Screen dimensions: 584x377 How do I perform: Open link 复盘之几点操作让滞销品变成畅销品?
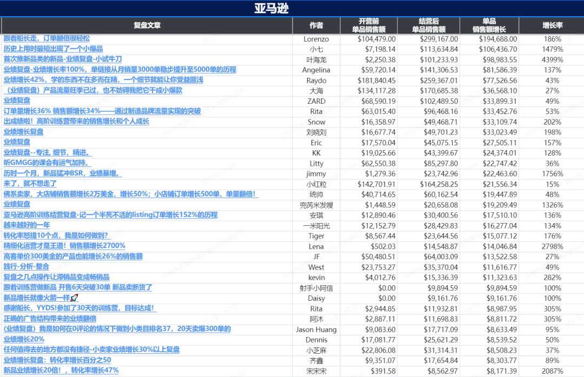pyautogui.click(x=57, y=277)
